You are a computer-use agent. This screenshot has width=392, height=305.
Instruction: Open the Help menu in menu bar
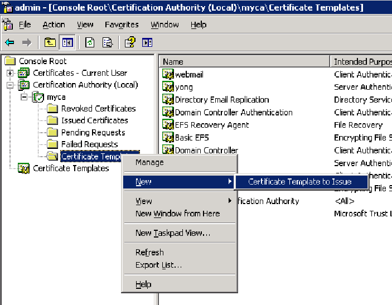tap(199, 25)
